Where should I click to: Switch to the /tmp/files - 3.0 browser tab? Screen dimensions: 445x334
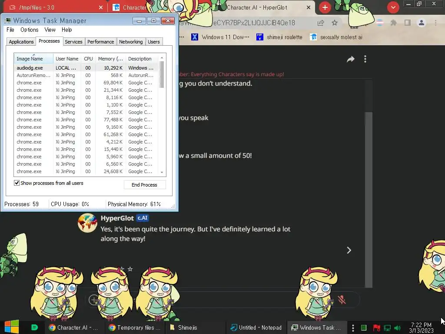tap(53, 8)
